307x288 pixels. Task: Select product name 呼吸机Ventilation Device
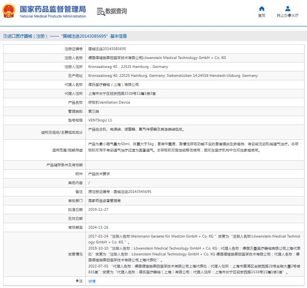click(109, 102)
